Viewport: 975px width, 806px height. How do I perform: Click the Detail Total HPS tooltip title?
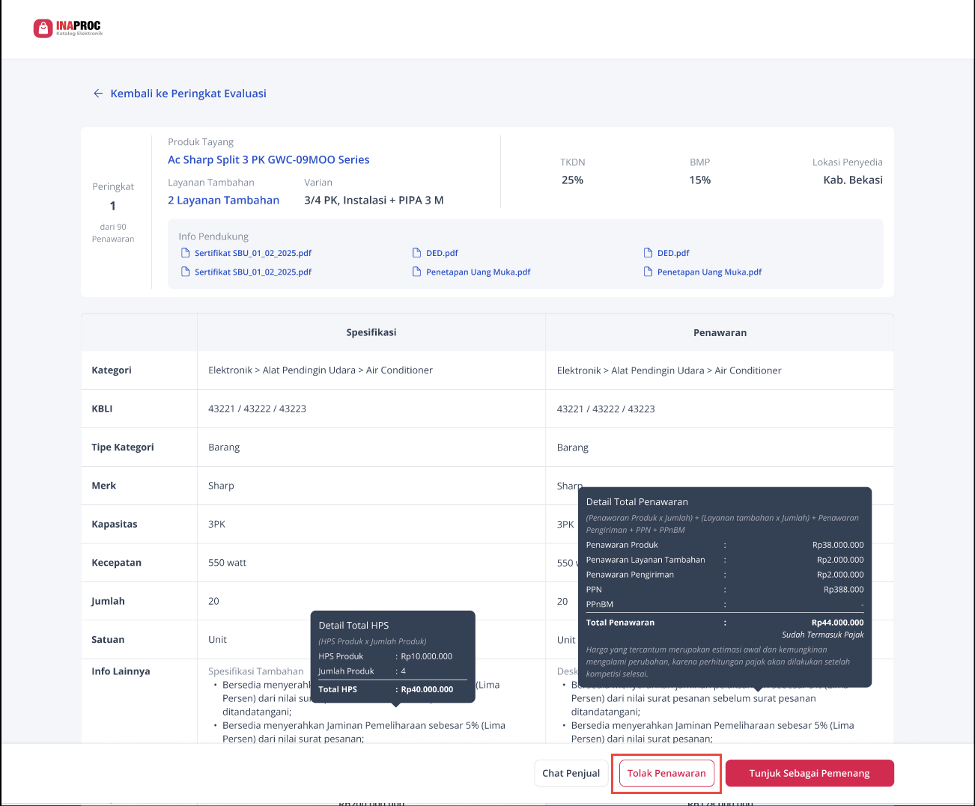pos(353,626)
